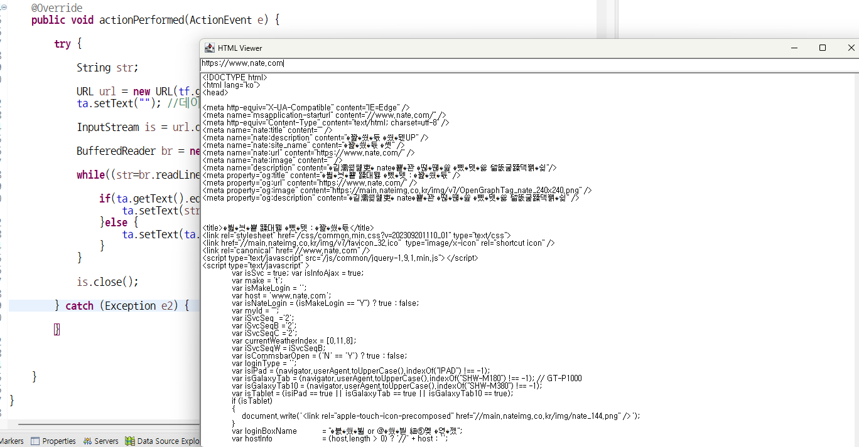
Task: Click the X-UA-Compatible meta tag line
Action: coord(306,107)
